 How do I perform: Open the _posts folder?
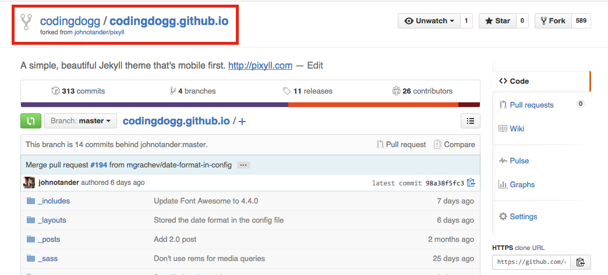pyautogui.click(x=49, y=239)
